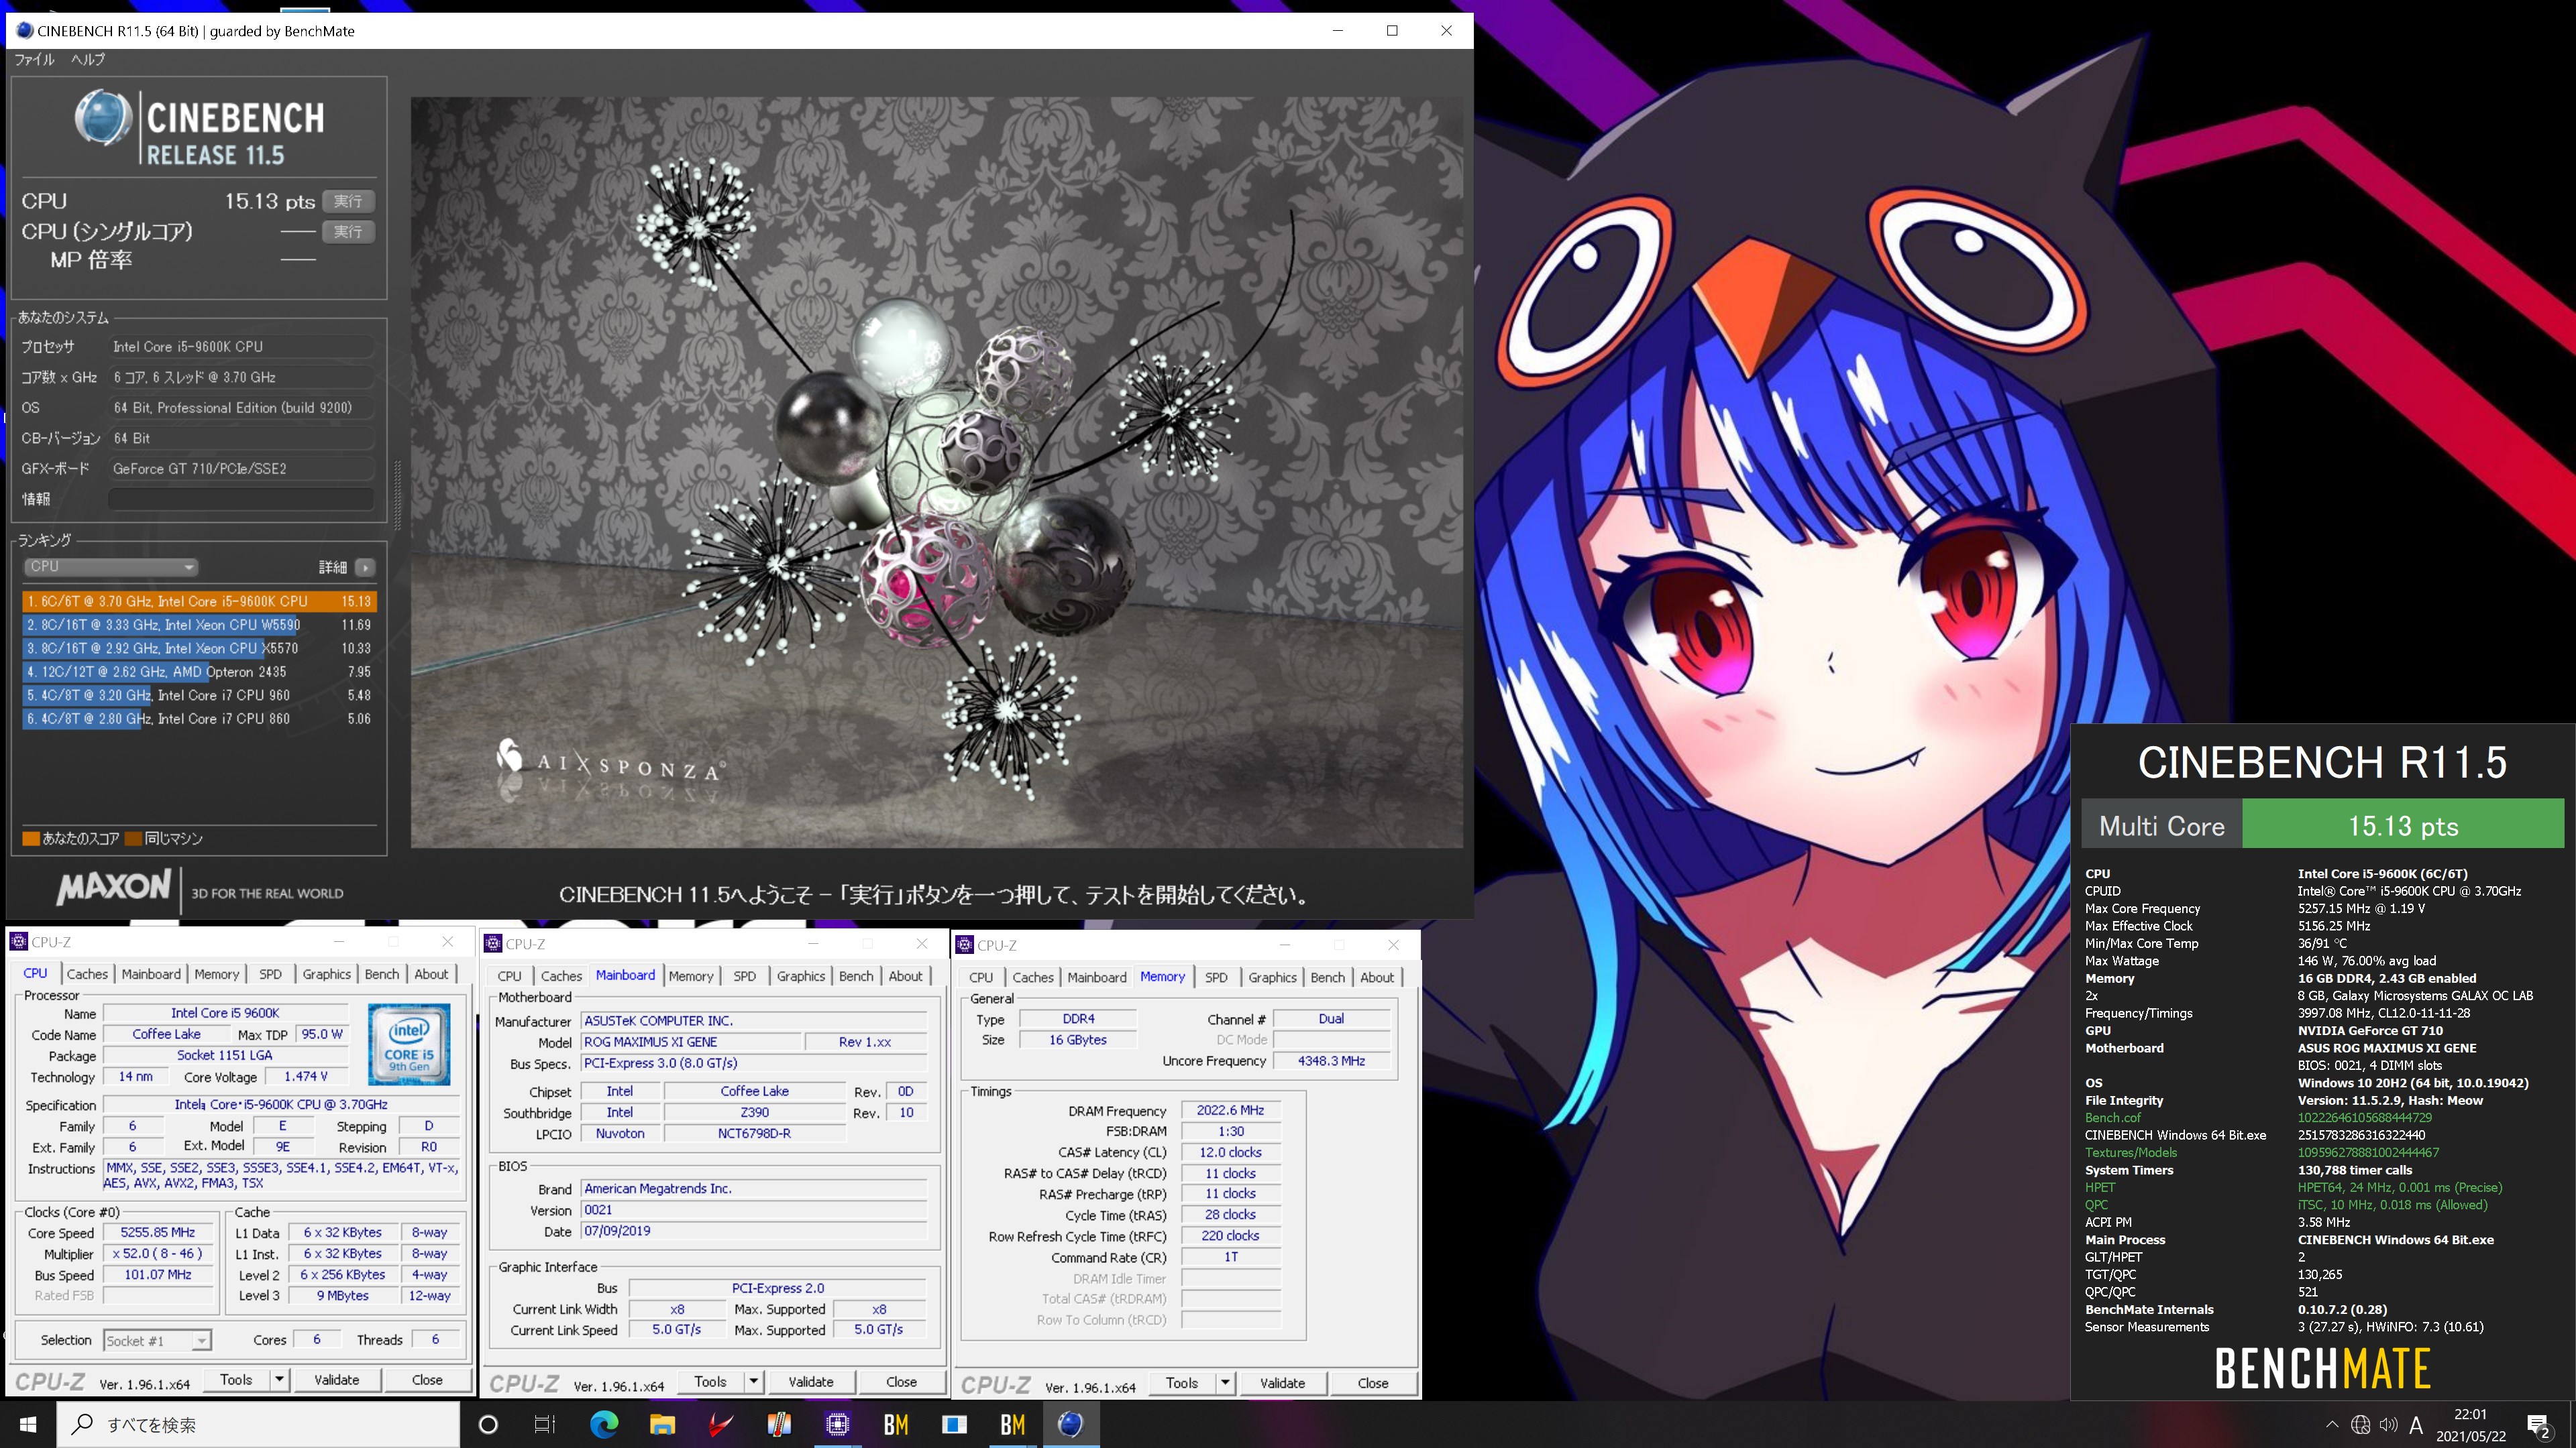Click the side panel splitter handle in Cinebench
The image size is (2576, 1448).
(398, 497)
